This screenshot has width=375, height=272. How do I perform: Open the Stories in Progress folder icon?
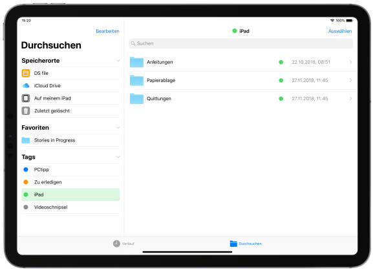pyautogui.click(x=26, y=140)
